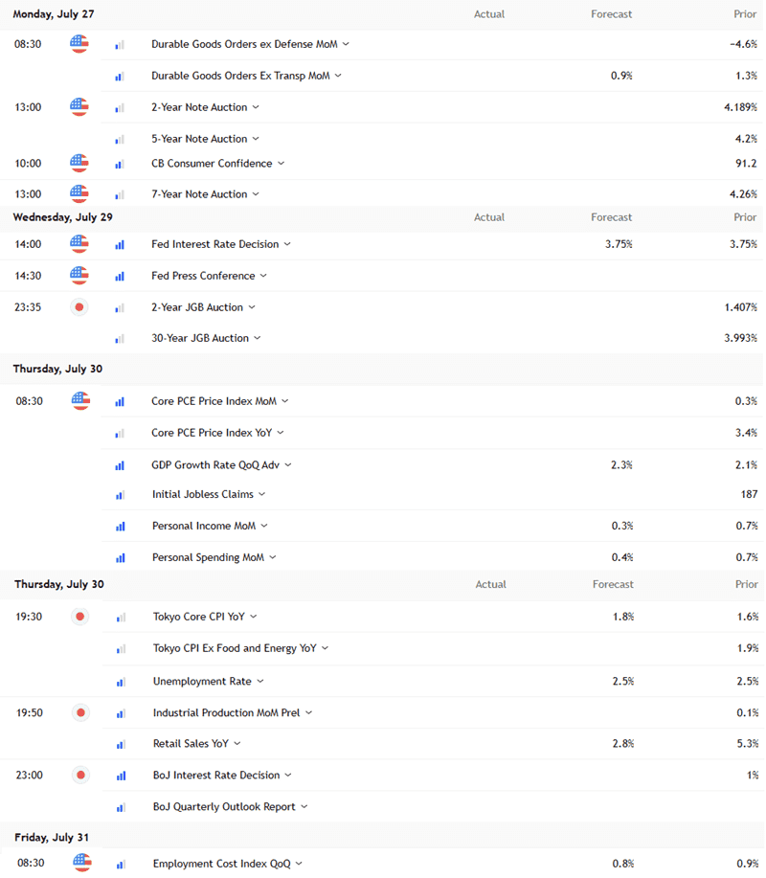Expand 30-Year JGB Auction details chevron
This screenshot has width=766, height=878.
[x=258, y=338]
